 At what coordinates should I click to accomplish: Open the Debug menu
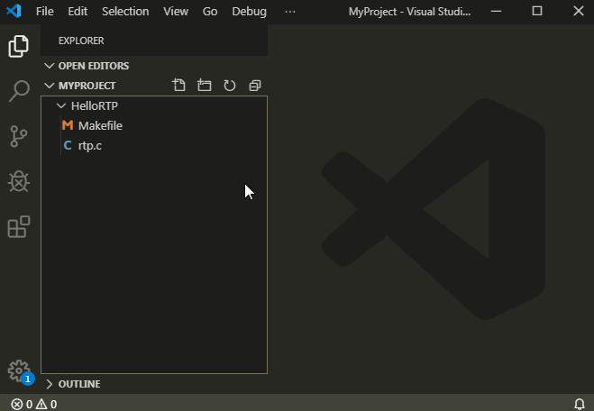(249, 12)
